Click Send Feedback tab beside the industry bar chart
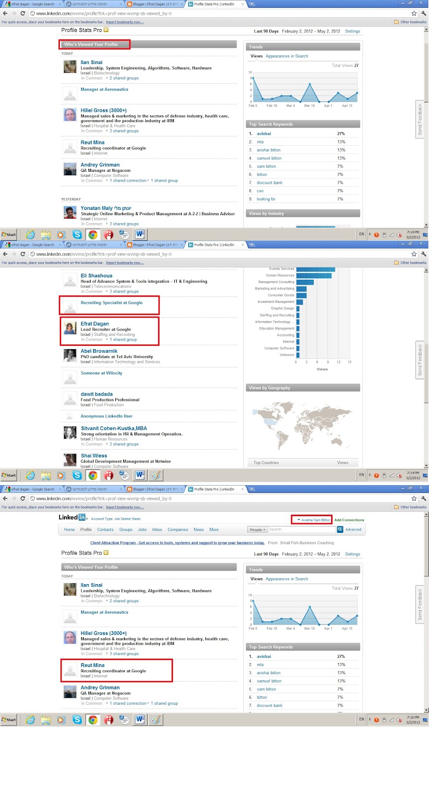The width and height of the screenshot is (429, 788). click(x=420, y=360)
